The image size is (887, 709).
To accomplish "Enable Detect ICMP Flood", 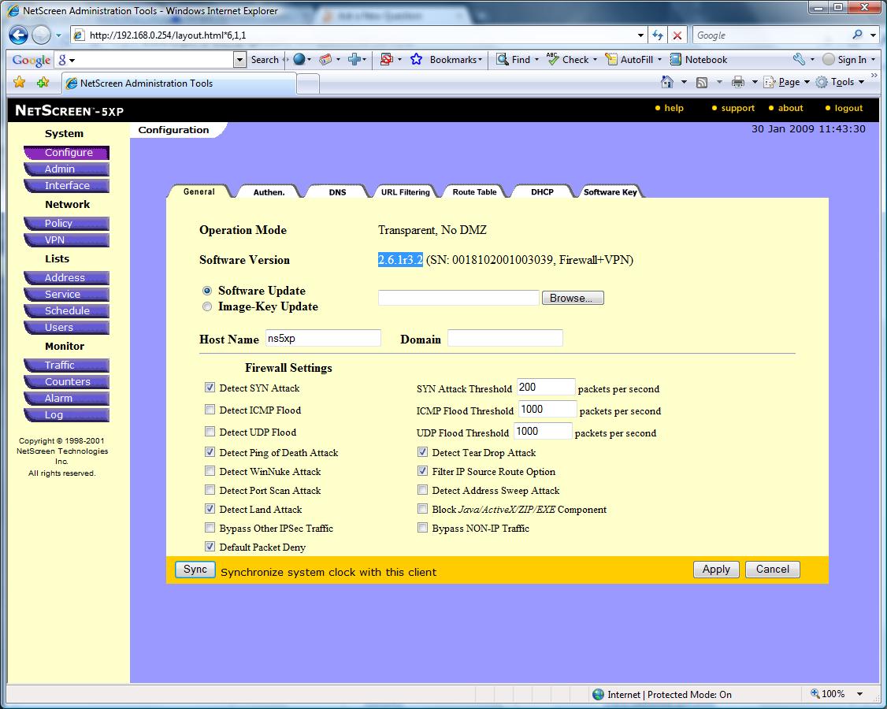I will coord(210,409).
